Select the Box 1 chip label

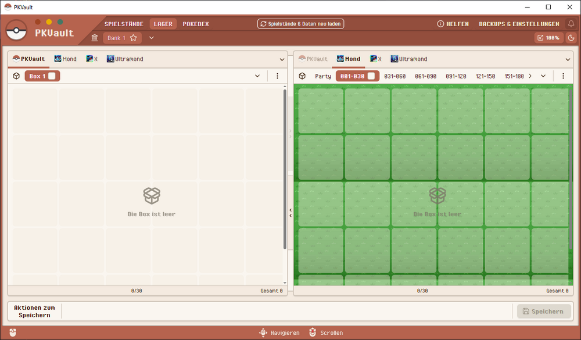(x=37, y=76)
